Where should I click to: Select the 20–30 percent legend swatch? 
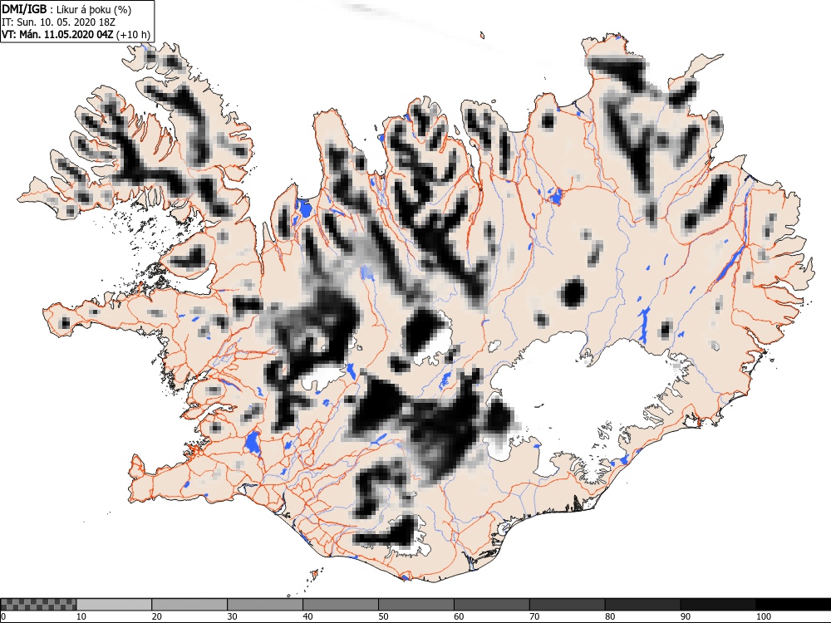coord(189,605)
